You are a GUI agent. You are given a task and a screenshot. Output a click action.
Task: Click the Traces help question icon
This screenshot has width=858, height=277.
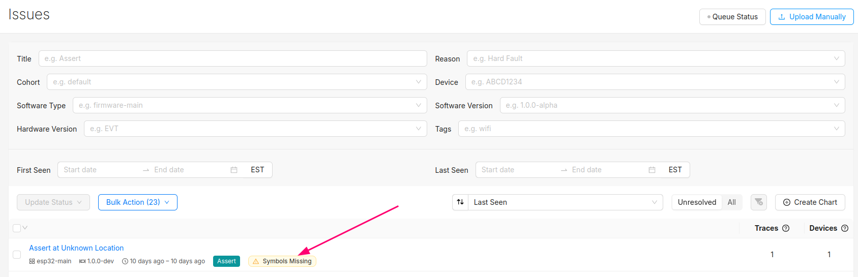(x=786, y=228)
